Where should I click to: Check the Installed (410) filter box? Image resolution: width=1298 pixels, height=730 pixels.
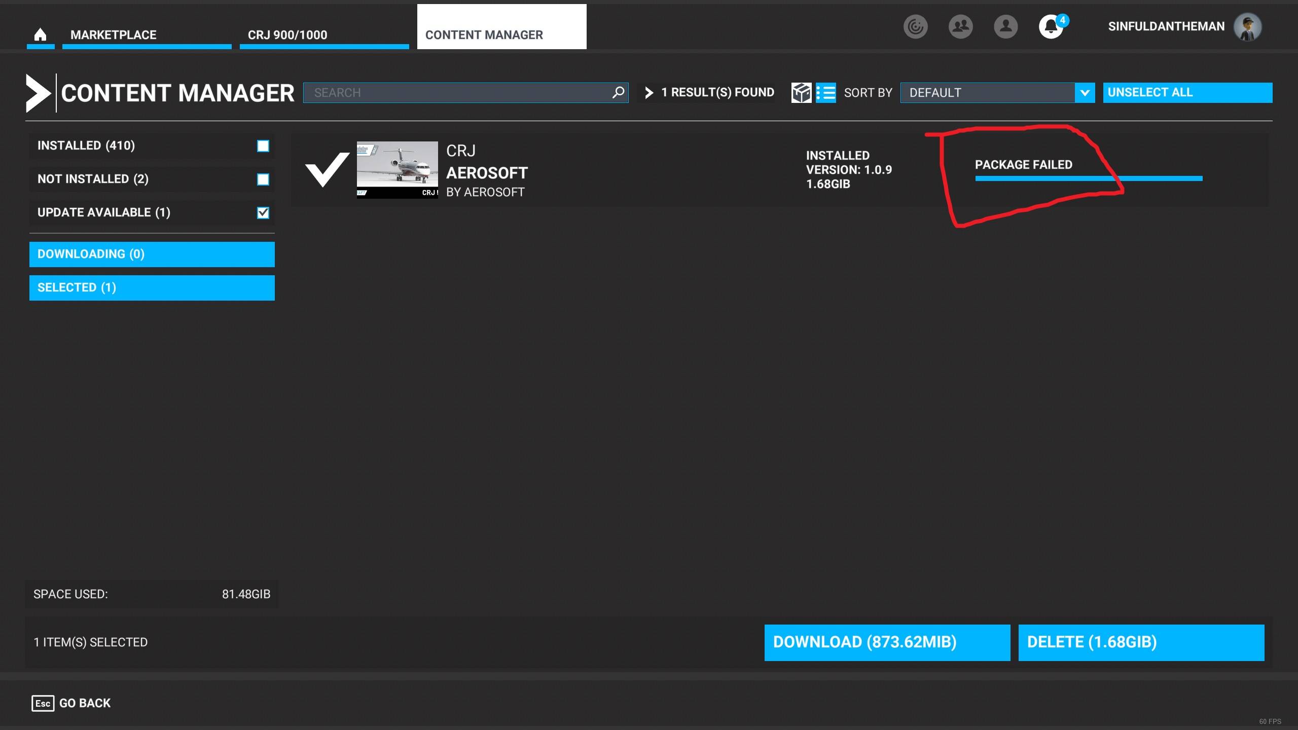[263, 146]
